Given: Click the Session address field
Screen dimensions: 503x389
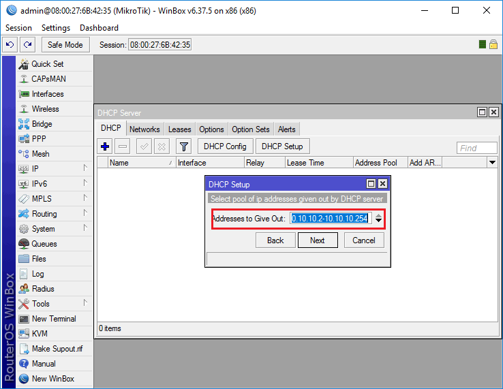Looking at the screenshot, I should 159,44.
